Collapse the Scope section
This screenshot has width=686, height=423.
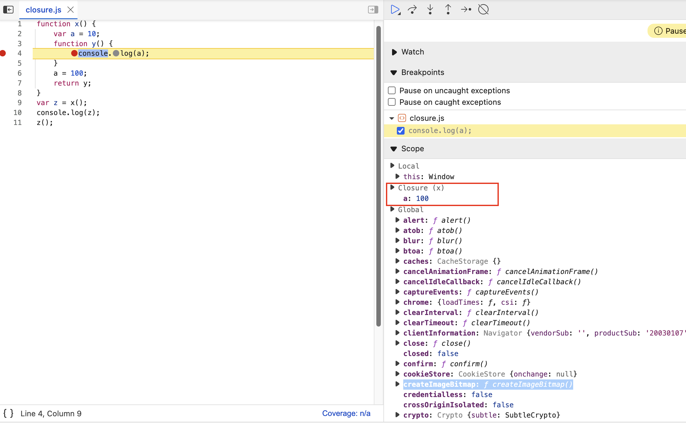(x=394, y=149)
